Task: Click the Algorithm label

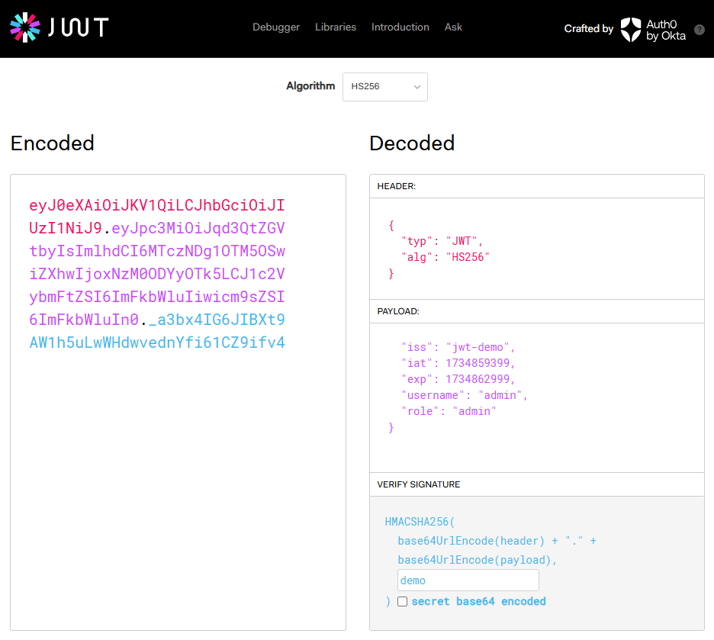Action: 310,86
